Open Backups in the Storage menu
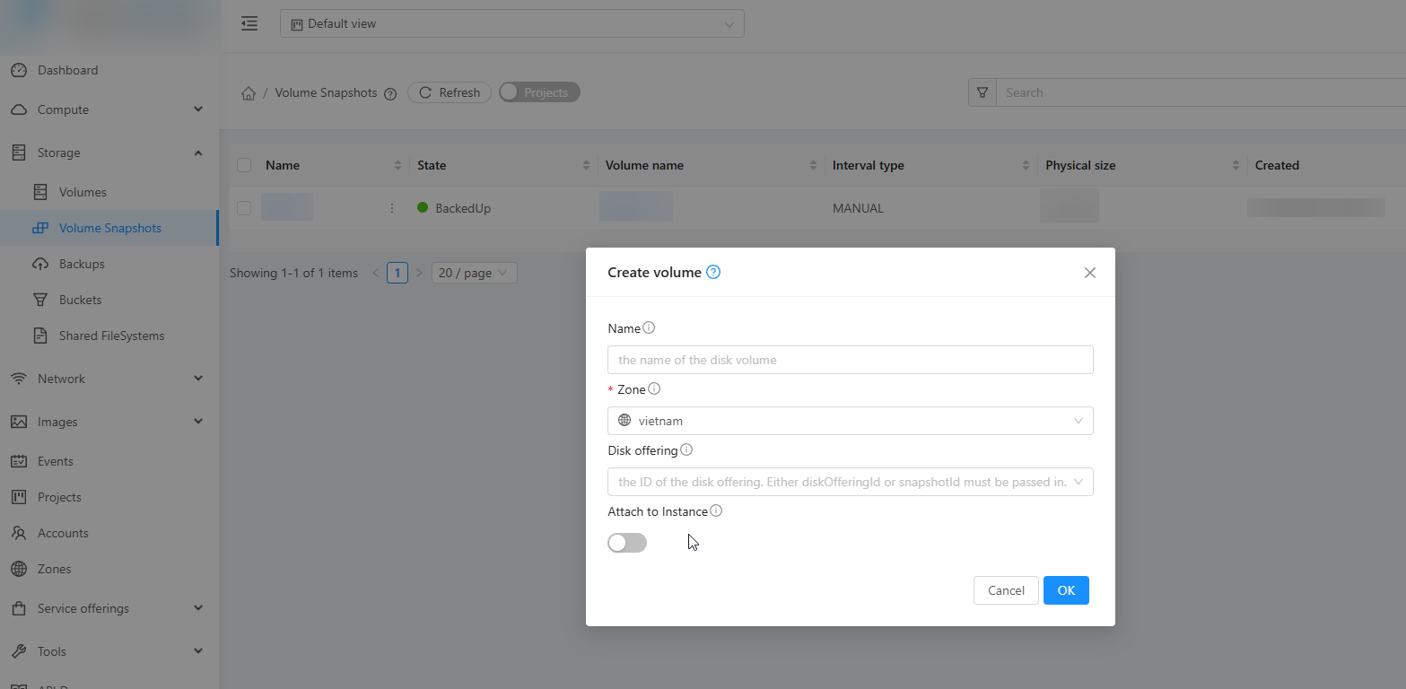 point(82,264)
